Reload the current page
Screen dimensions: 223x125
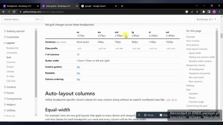pos(14,12)
